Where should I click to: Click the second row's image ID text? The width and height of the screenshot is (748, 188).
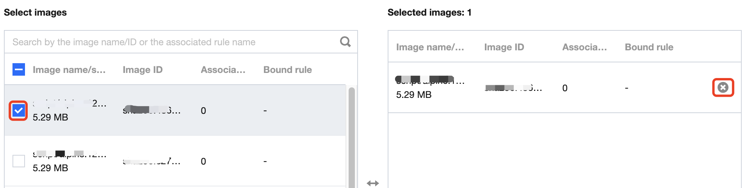click(151, 161)
